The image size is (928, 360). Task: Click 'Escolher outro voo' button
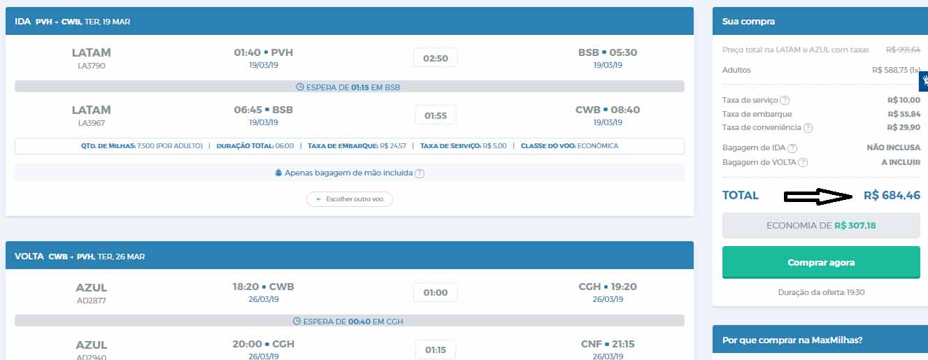(350, 199)
